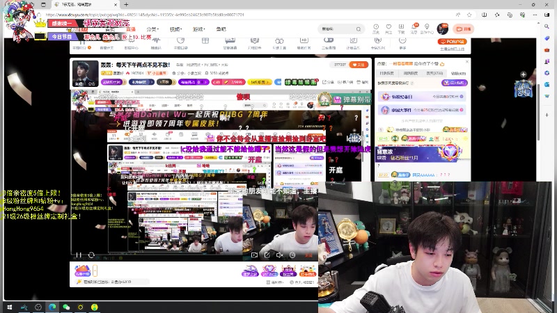The height and width of the screenshot is (313, 557).
Task: Expand the 分类 category dropdown
Action: point(152,29)
